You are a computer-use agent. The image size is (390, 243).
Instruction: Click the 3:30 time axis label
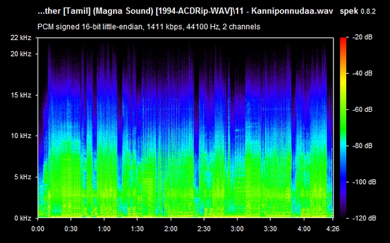click(x=270, y=228)
